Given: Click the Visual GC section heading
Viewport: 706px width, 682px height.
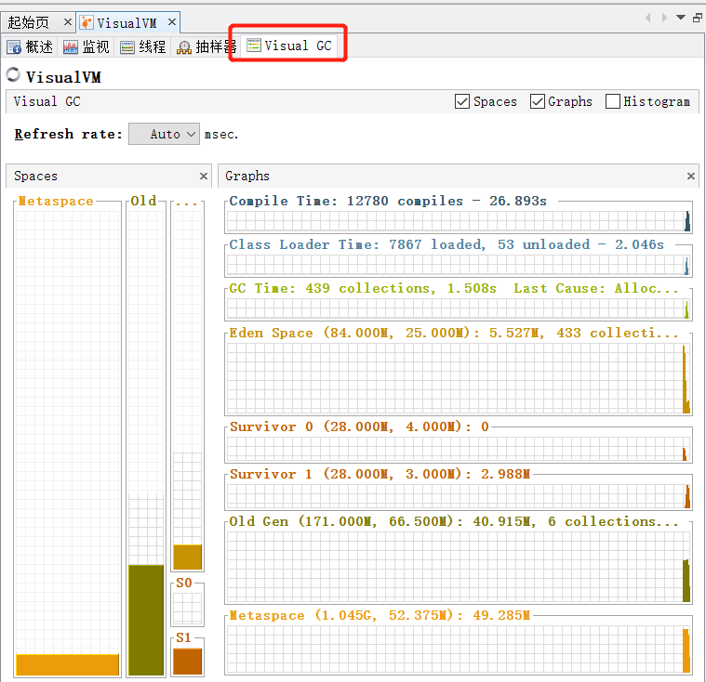Looking at the screenshot, I should (x=47, y=101).
